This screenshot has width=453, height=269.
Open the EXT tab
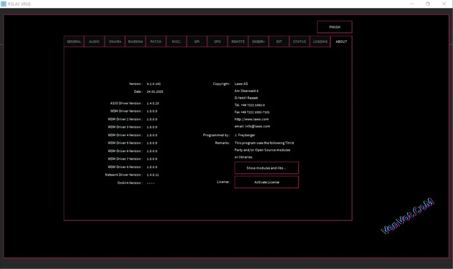coord(279,42)
